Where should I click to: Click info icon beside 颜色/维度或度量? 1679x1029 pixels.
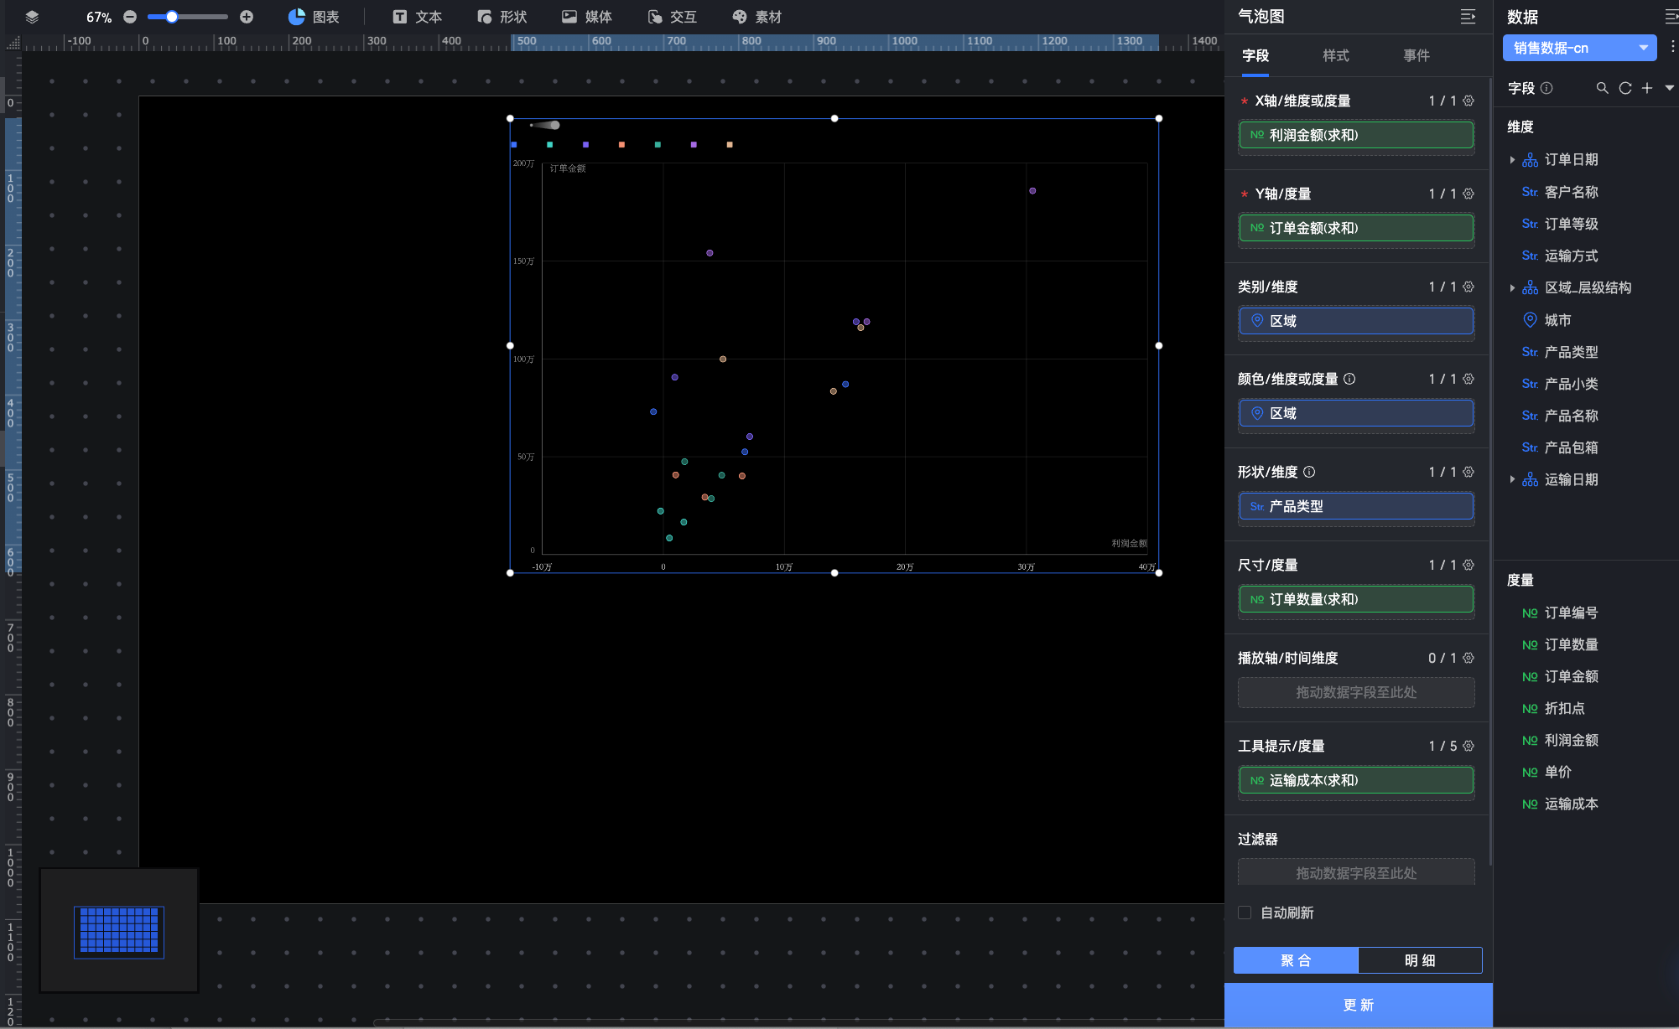coord(1349,379)
